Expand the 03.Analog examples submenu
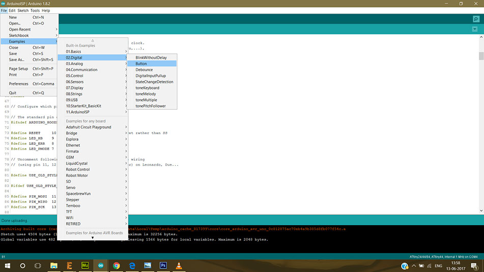Screen dimensions: 484x272 pyautogui.click(x=93, y=64)
